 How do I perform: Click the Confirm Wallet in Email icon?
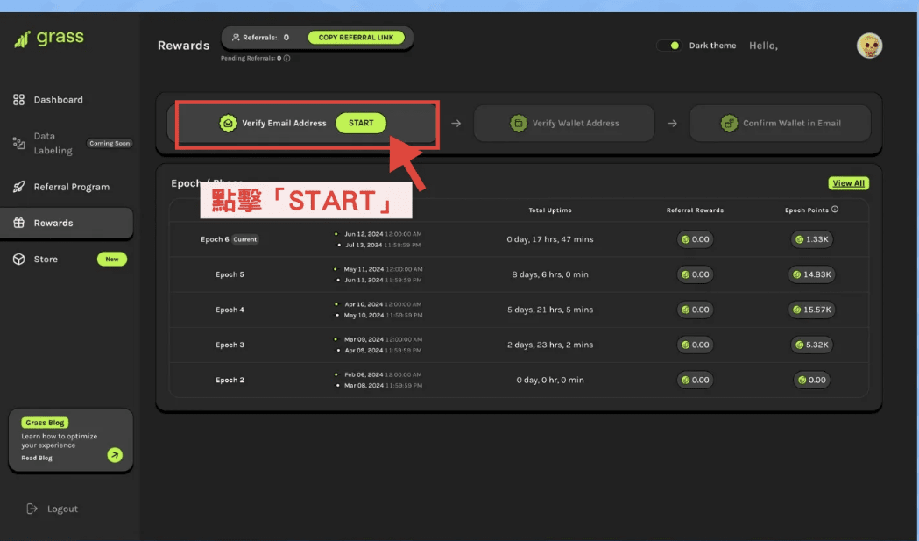pos(729,124)
